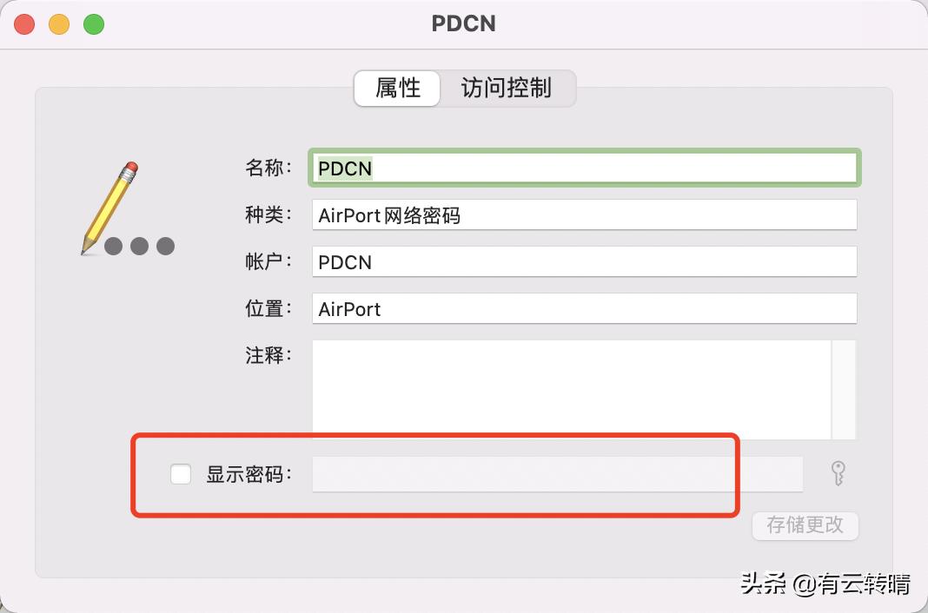
Task: Select the 位置 field showing AirPort
Action: click(584, 308)
